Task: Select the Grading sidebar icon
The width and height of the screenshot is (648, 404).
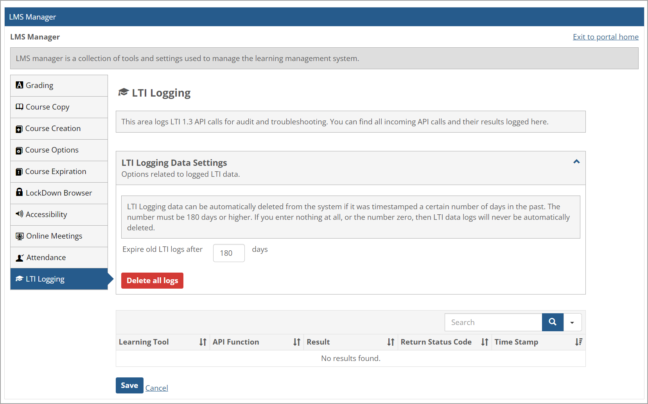Action: [x=20, y=85]
